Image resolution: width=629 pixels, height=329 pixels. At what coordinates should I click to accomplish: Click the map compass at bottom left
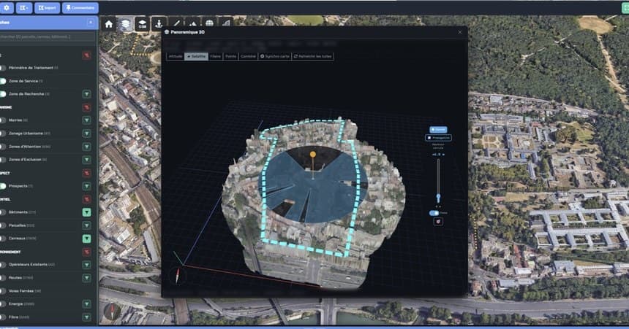tap(112, 311)
